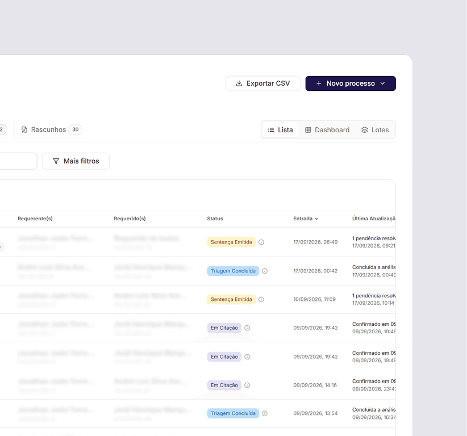Expand the Novo processo dropdown arrow
This screenshot has width=467, height=436.
point(383,83)
